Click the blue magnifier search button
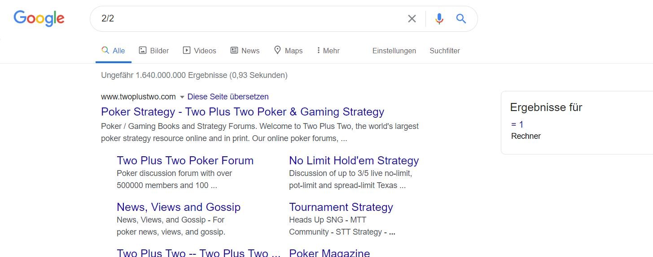Viewport: 653px width, 257px height. (461, 19)
